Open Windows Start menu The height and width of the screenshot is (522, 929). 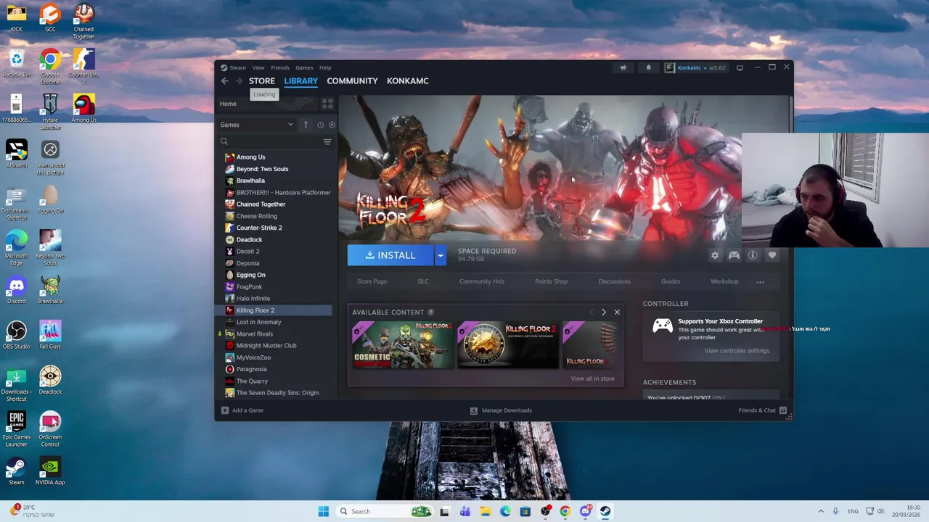point(323,511)
